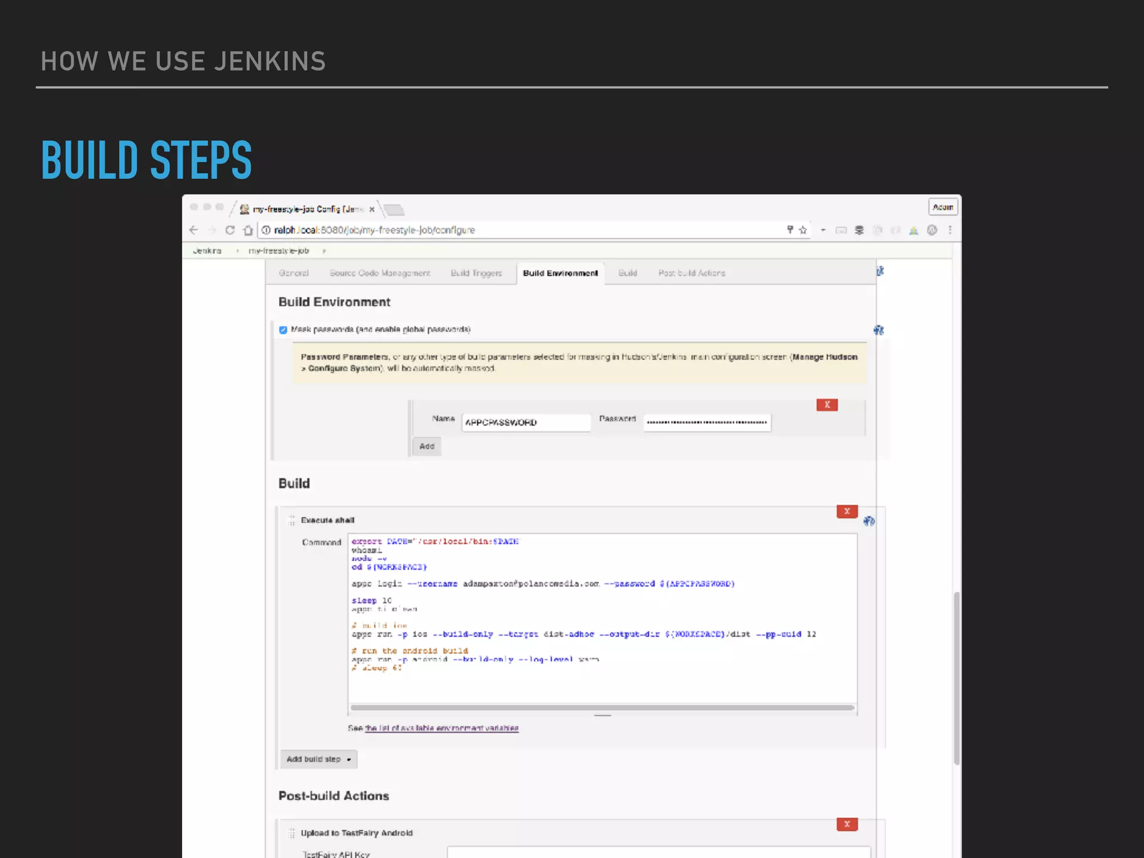Click the Buffer stacked-layers extension icon
This screenshot has width=1144, height=858.
(x=859, y=230)
